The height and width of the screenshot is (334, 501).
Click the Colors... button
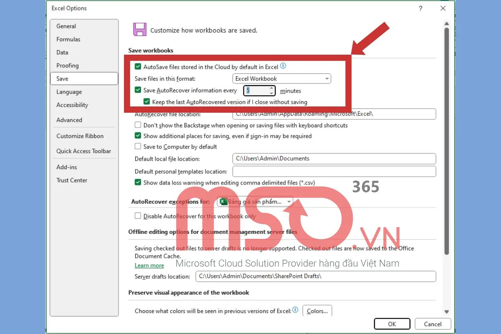pos(317,311)
